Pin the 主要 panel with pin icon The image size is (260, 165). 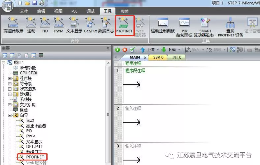108,48
